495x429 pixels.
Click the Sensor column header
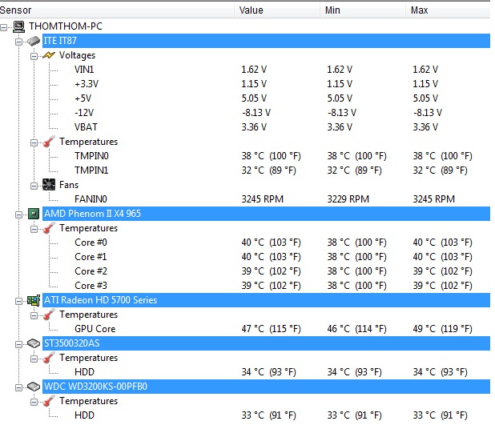pos(117,10)
